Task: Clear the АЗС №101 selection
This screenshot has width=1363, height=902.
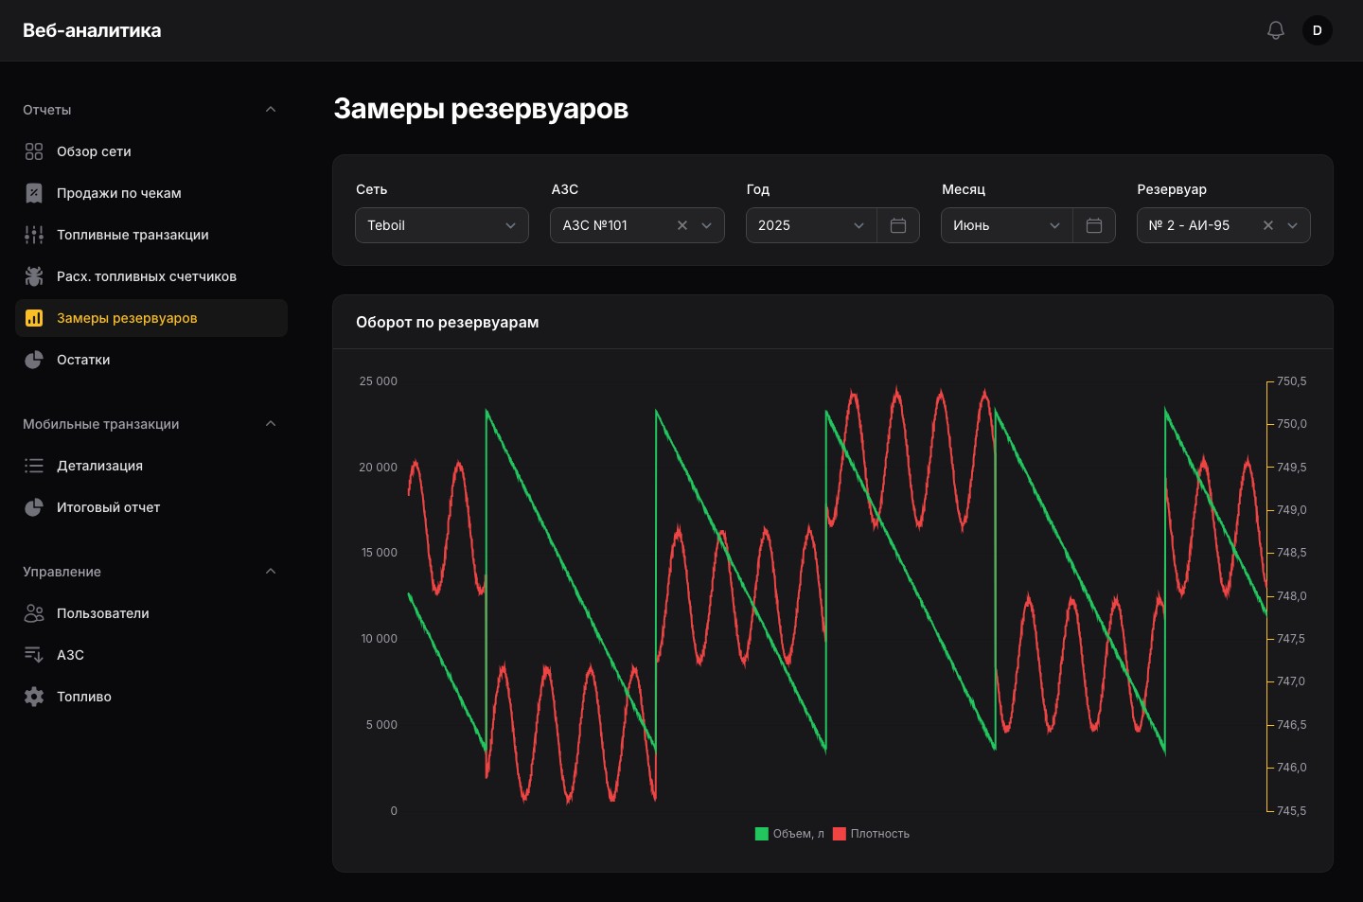Action: tap(682, 225)
